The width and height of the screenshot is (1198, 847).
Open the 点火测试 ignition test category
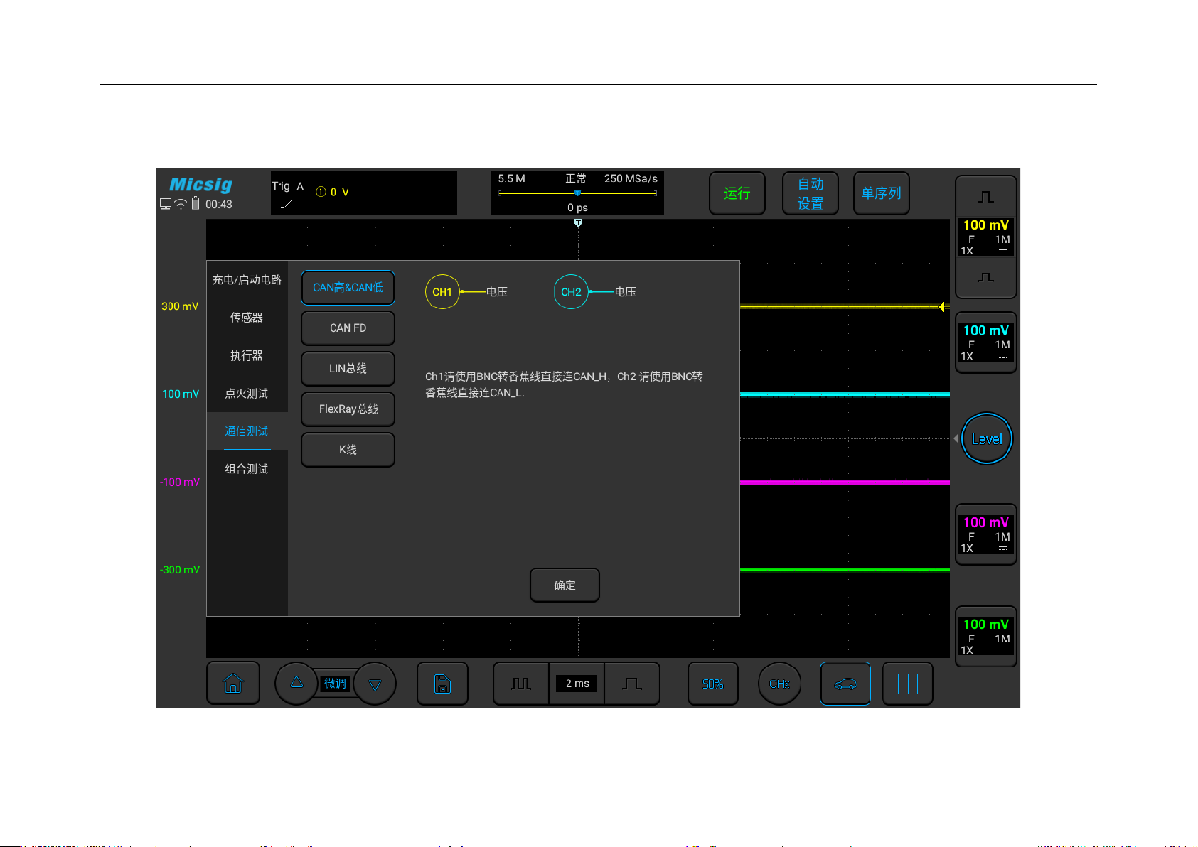click(x=247, y=394)
